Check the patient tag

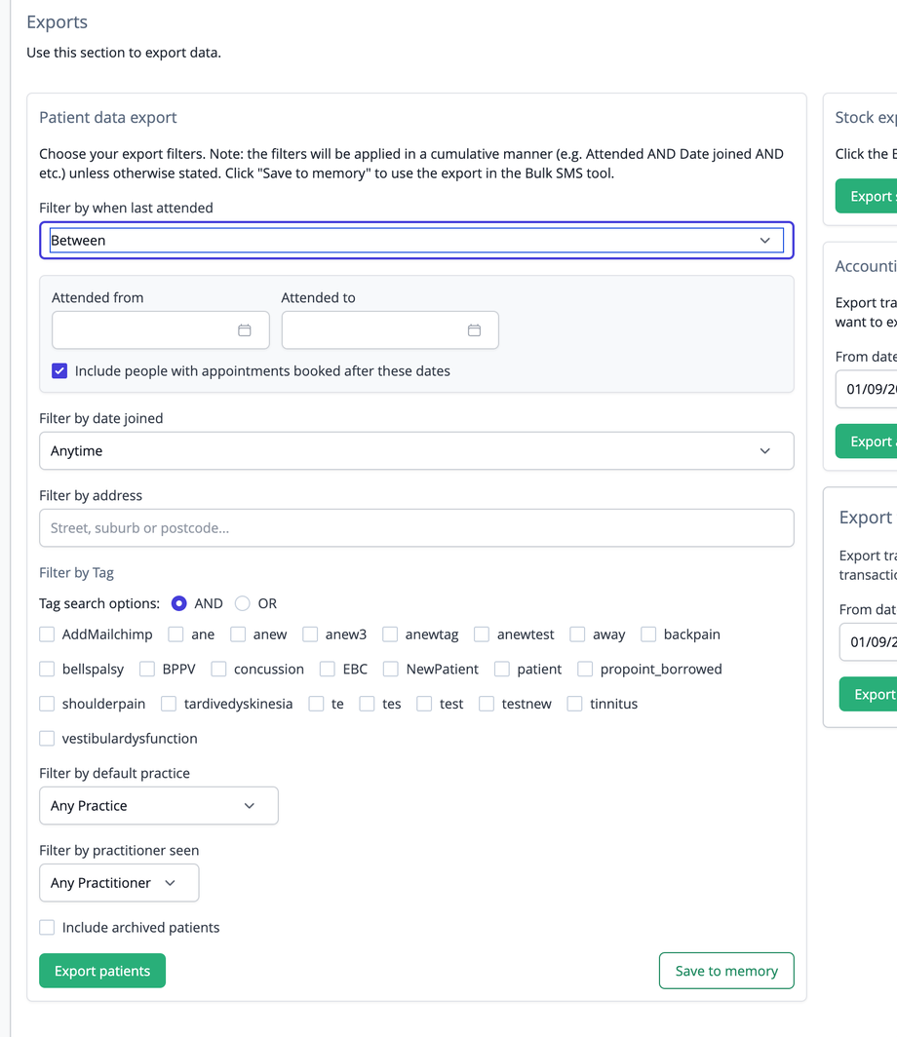[x=502, y=669]
